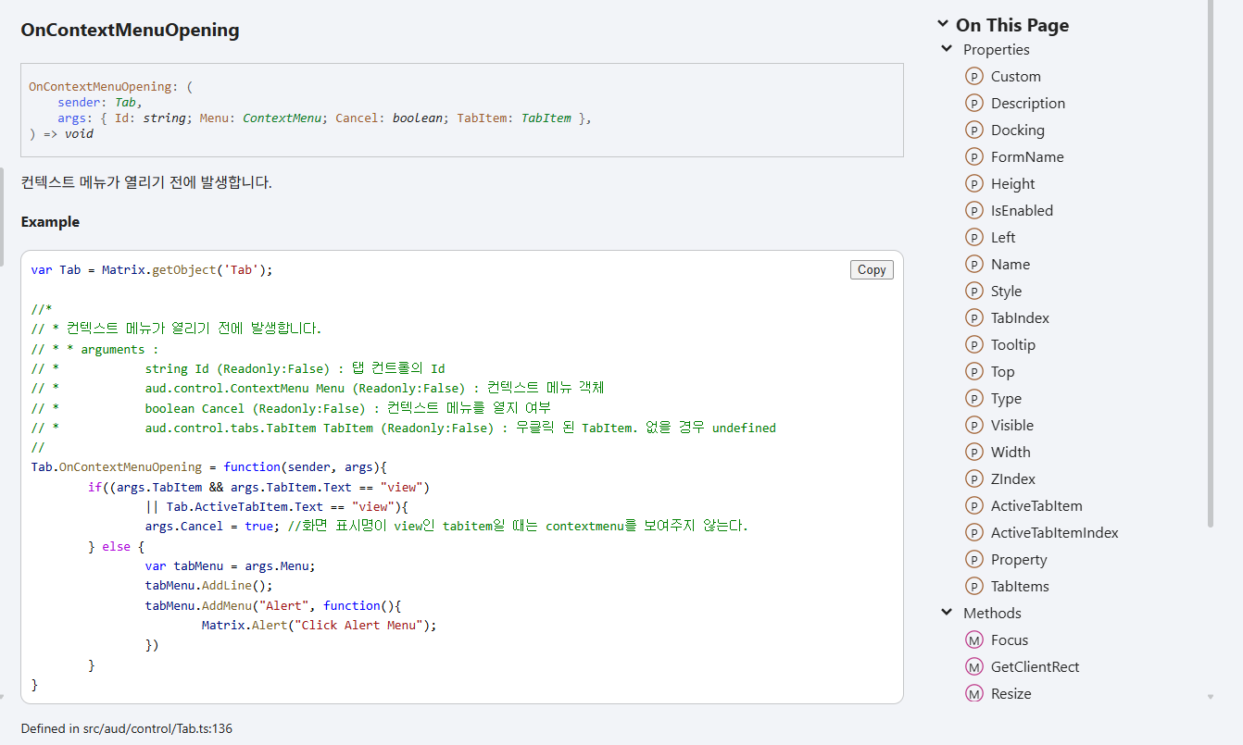
Task: Click the method icon next to Focus
Action: pos(973,640)
